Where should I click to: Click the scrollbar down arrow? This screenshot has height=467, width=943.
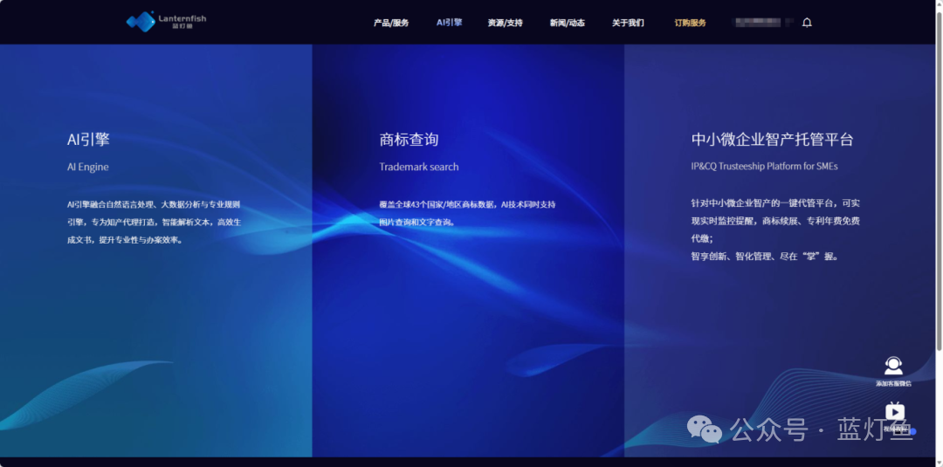click(x=939, y=462)
